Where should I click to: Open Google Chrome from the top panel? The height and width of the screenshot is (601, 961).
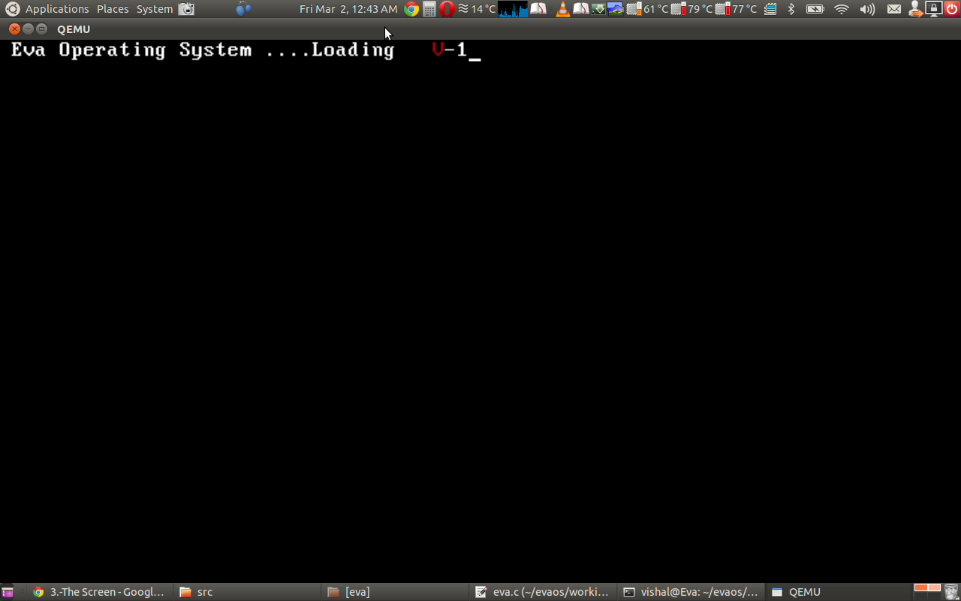pos(411,9)
